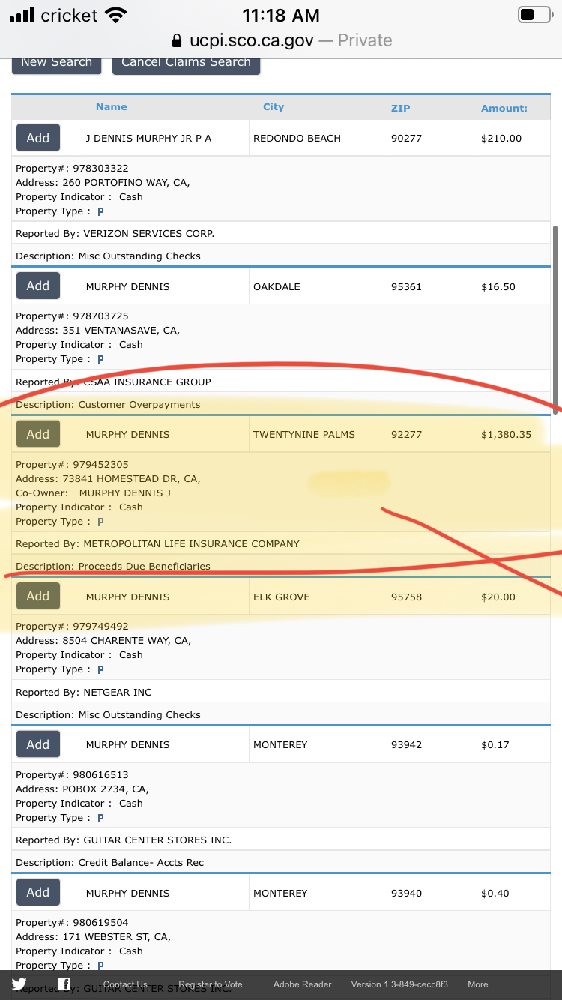The image size is (562, 1000).
Task: Select ZIP code 95361
Action: (407, 286)
